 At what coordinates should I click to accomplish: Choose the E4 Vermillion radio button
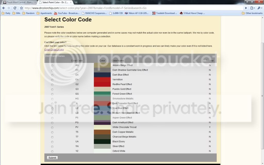pos(52,80)
